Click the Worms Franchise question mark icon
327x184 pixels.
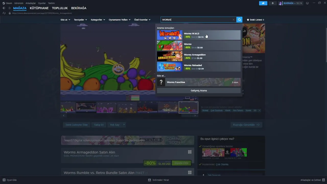161,82
